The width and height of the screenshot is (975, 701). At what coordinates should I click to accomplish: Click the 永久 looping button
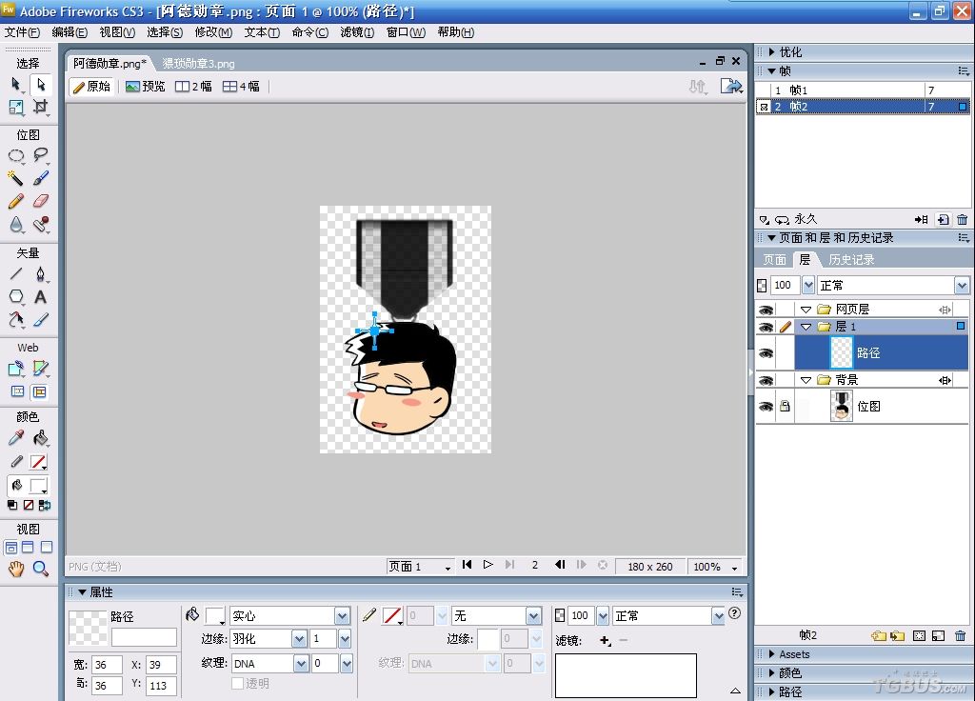(x=782, y=220)
